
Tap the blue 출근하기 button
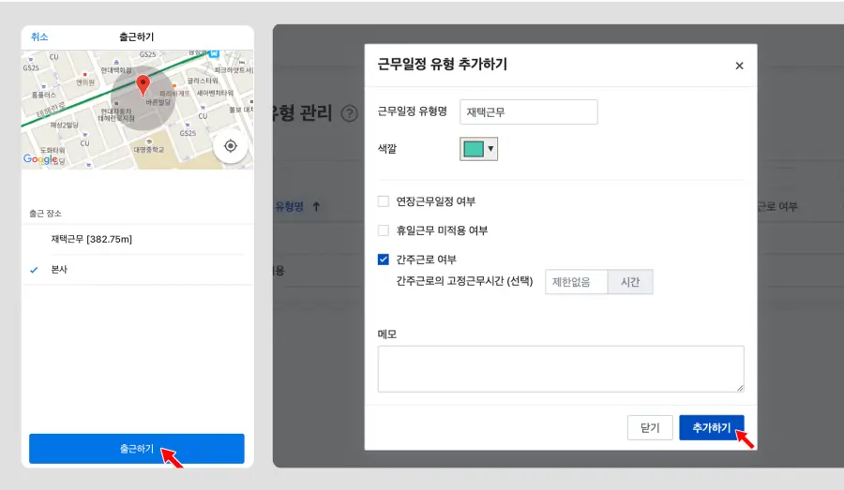coord(137,448)
